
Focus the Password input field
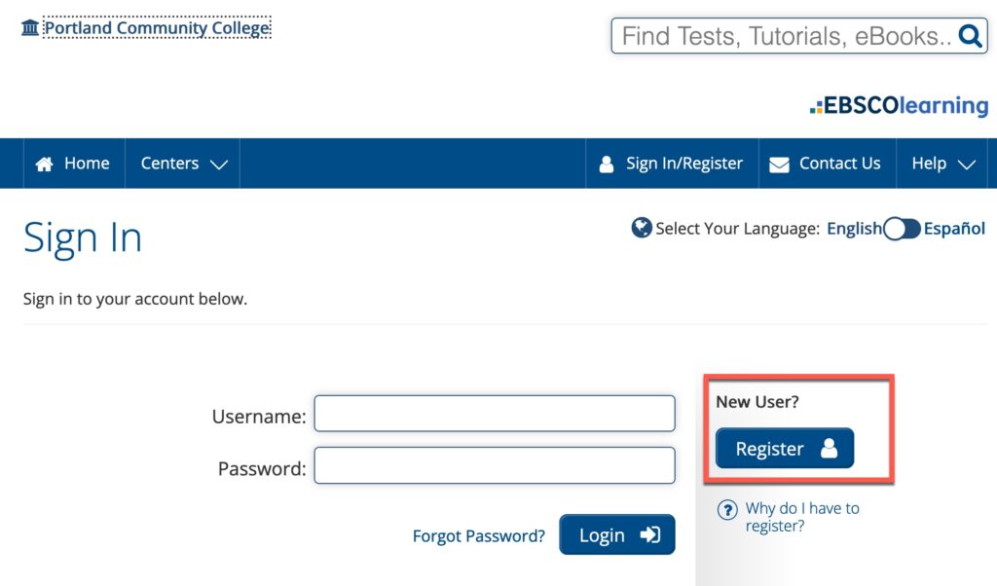(495, 465)
